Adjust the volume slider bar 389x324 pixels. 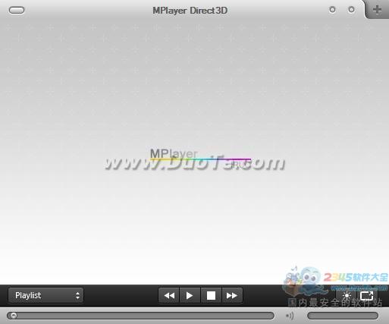[x=343, y=316]
